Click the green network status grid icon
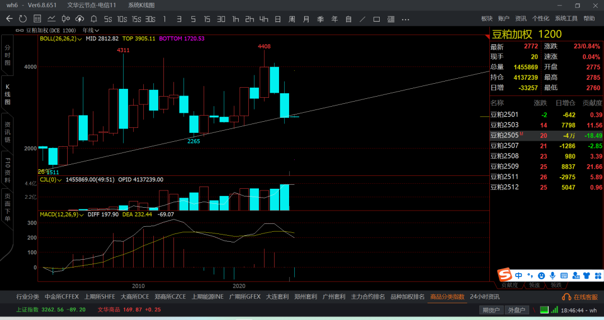Viewport: 604px width, 320px height. [544, 309]
